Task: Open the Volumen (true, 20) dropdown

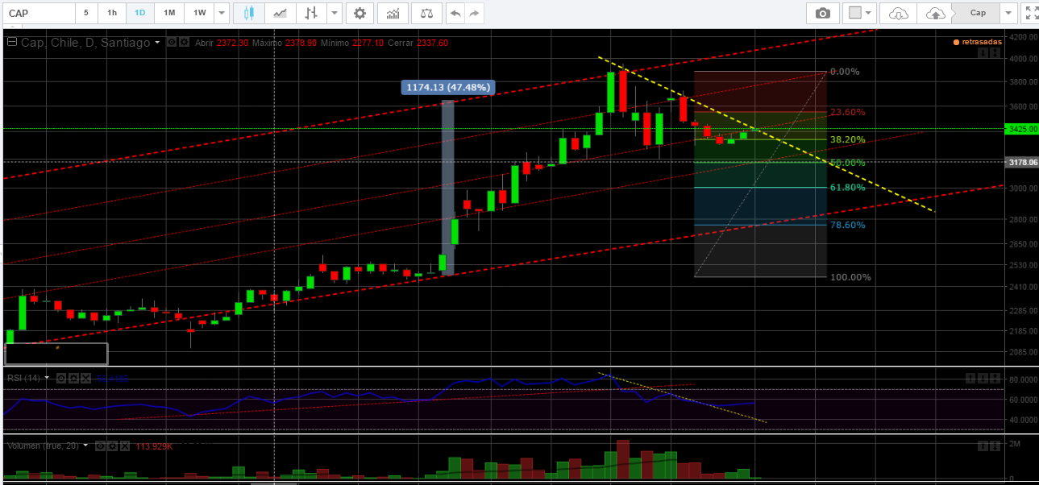Action: click(85, 445)
